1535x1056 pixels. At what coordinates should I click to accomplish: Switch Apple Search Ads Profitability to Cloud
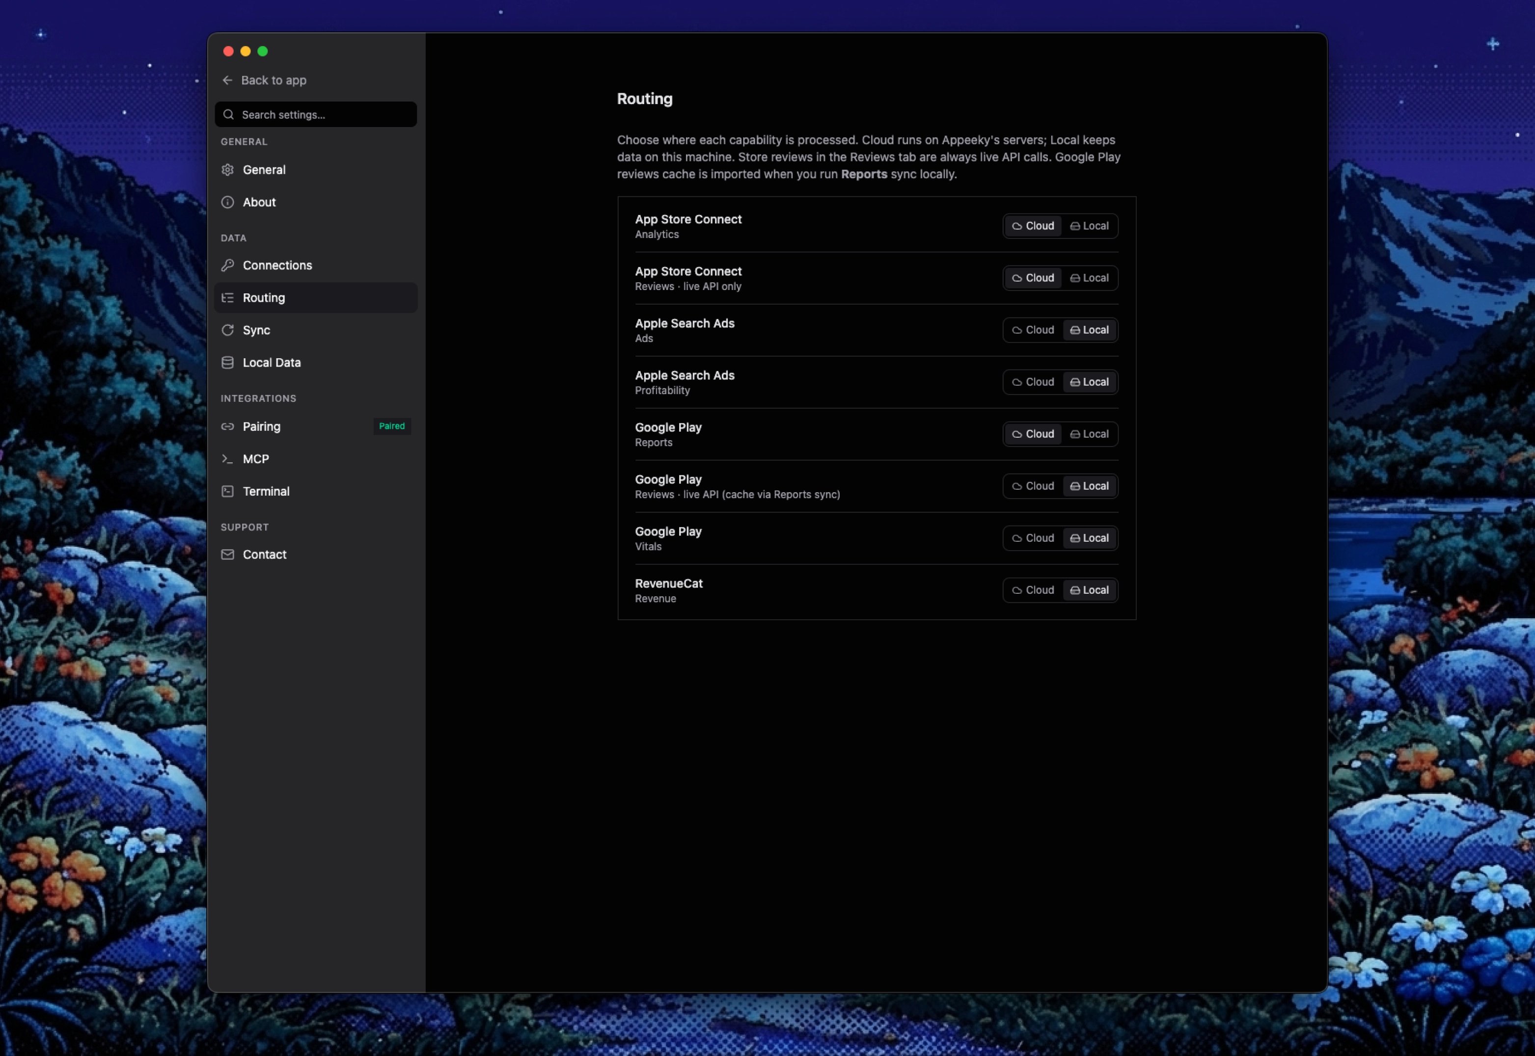(1033, 382)
